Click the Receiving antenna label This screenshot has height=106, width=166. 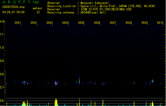pos(61,12)
